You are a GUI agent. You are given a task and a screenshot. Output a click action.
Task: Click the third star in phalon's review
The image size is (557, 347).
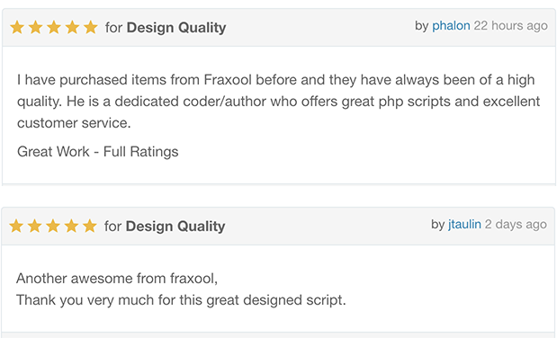tap(54, 27)
